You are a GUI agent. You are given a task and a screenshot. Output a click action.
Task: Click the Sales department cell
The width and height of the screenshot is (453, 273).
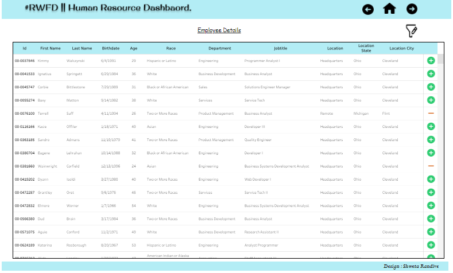click(x=203, y=87)
